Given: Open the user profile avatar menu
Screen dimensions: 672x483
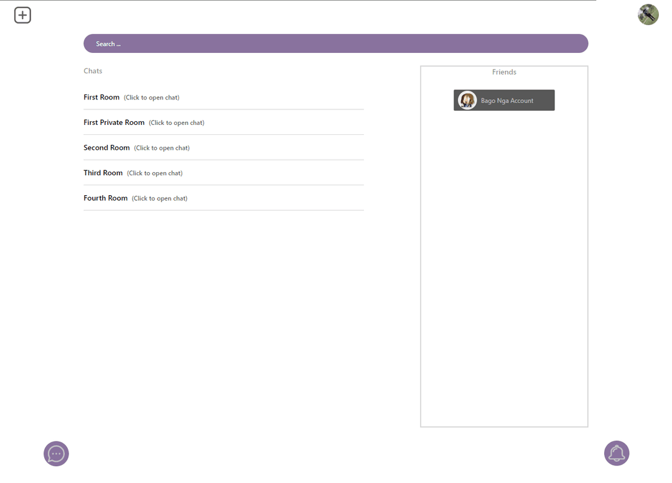Looking at the screenshot, I should [x=648, y=14].
